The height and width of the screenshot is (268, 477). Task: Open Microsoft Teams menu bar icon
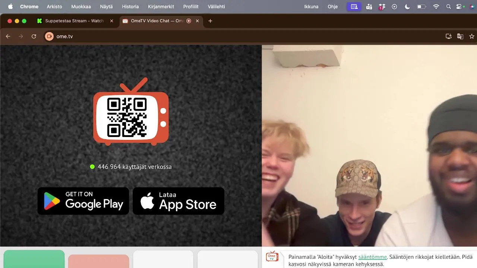pos(369,7)
